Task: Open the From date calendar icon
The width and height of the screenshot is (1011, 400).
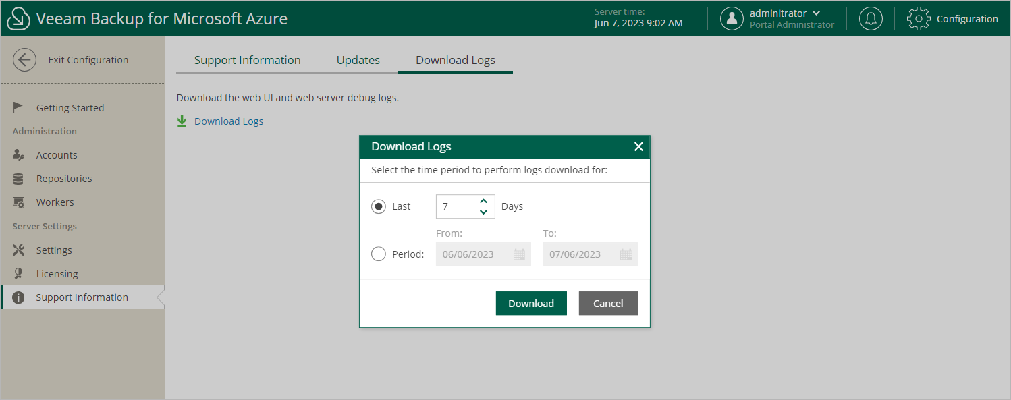Action: coord(519,254)
